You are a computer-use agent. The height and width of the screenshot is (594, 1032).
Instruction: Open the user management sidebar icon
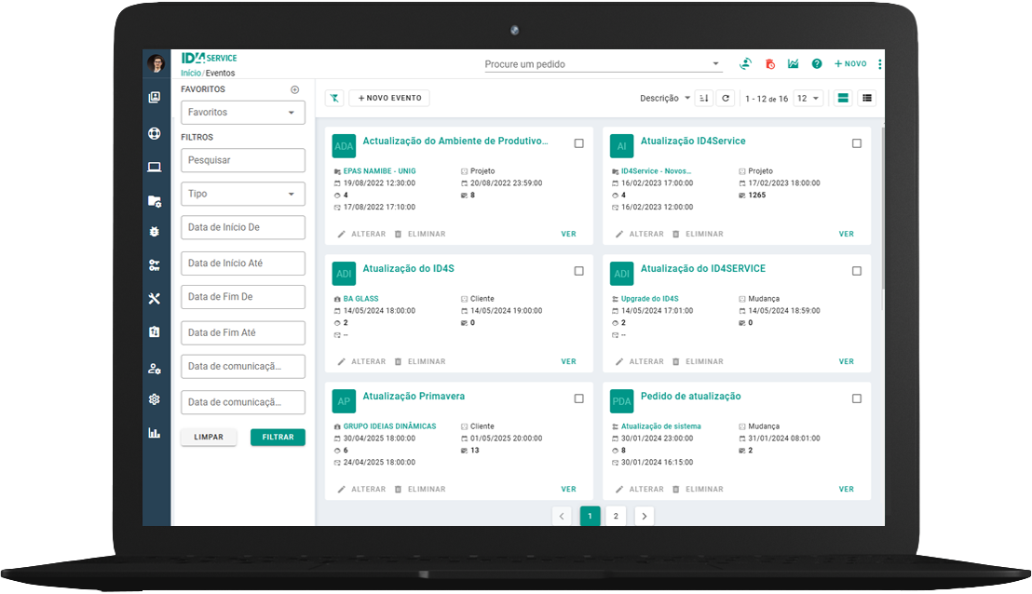(x=154, y=369)
